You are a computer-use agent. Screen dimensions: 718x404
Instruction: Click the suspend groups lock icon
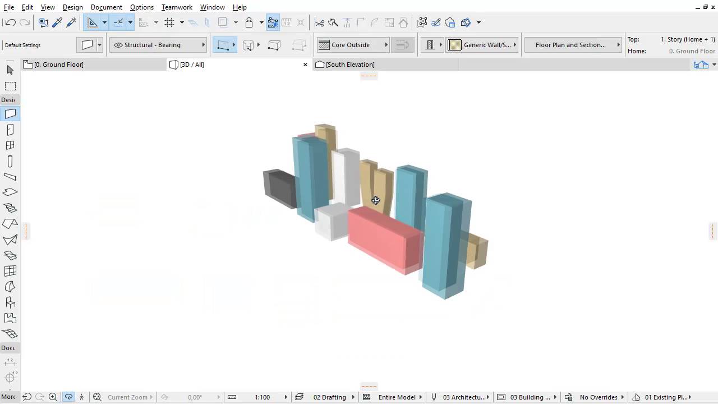point(249,22)
